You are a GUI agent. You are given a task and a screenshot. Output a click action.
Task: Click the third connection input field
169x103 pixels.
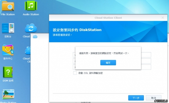[x=112, y=67]
